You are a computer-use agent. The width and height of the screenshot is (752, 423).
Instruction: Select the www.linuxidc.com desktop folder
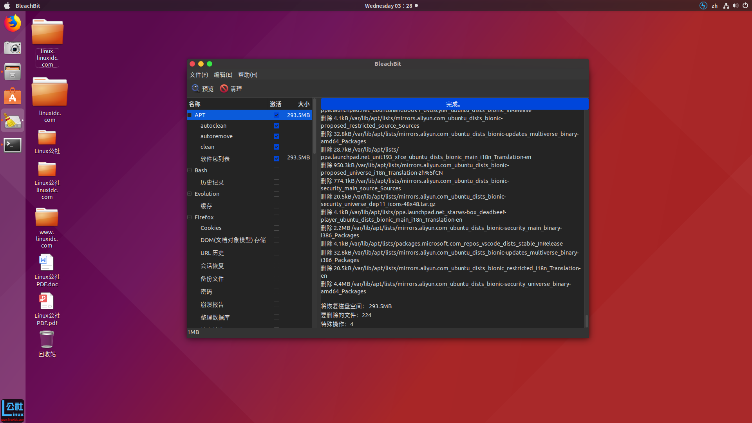tap(47, 228)
